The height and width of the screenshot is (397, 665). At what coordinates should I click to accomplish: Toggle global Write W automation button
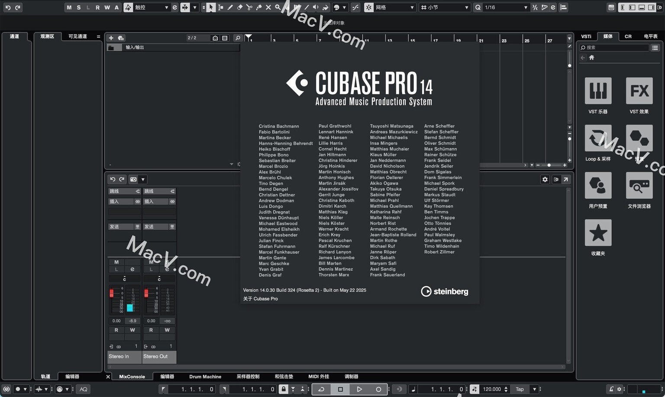pos(107,7)
